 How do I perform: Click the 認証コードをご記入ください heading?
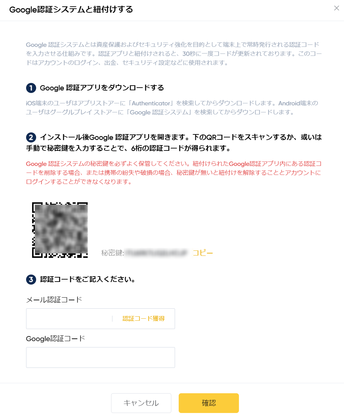coord(88,280)
